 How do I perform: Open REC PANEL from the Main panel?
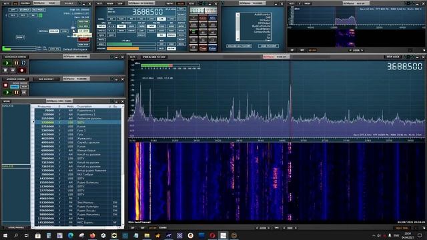(39, 10)
